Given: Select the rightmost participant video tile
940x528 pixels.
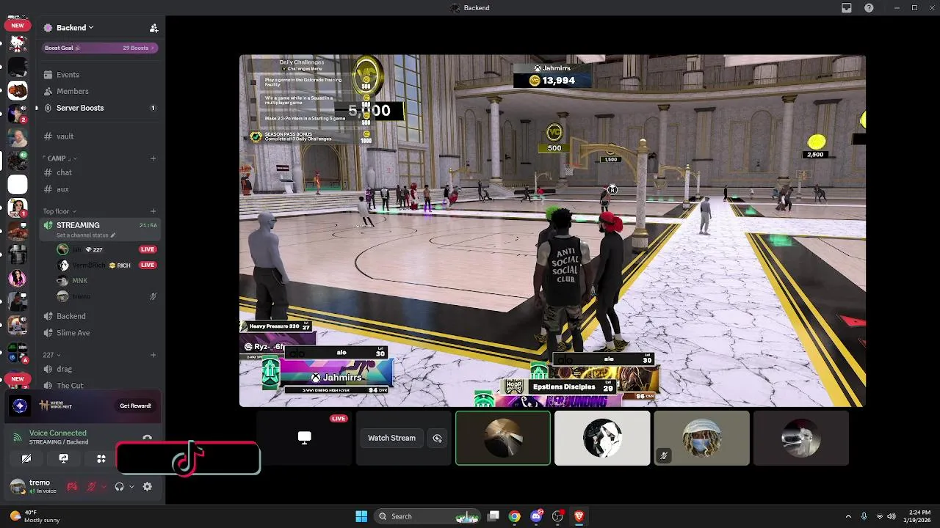Looking at the screenshot, I should pos(800,438).
